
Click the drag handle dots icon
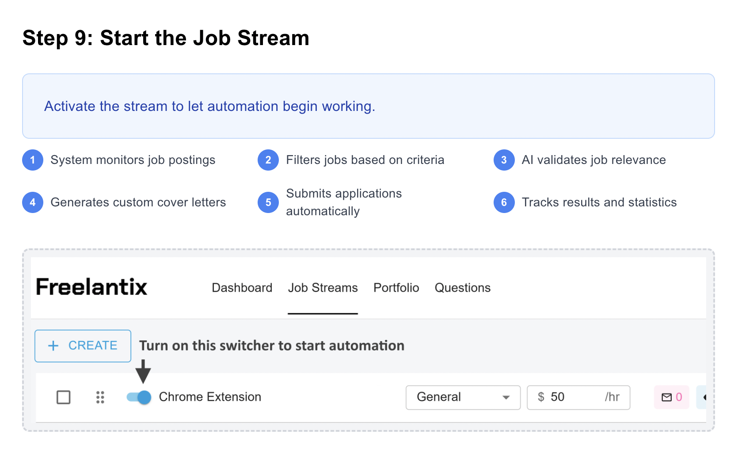click(100, 397)
